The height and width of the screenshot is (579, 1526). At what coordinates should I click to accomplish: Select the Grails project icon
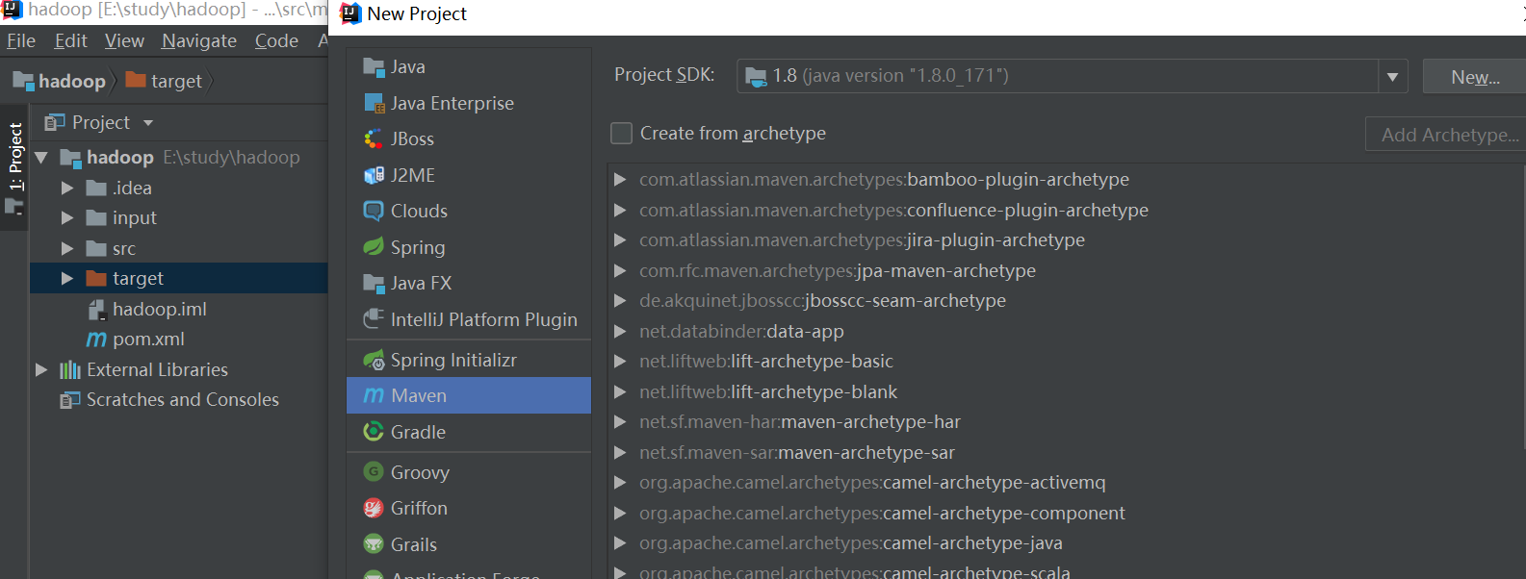click(x=374, y=544)
